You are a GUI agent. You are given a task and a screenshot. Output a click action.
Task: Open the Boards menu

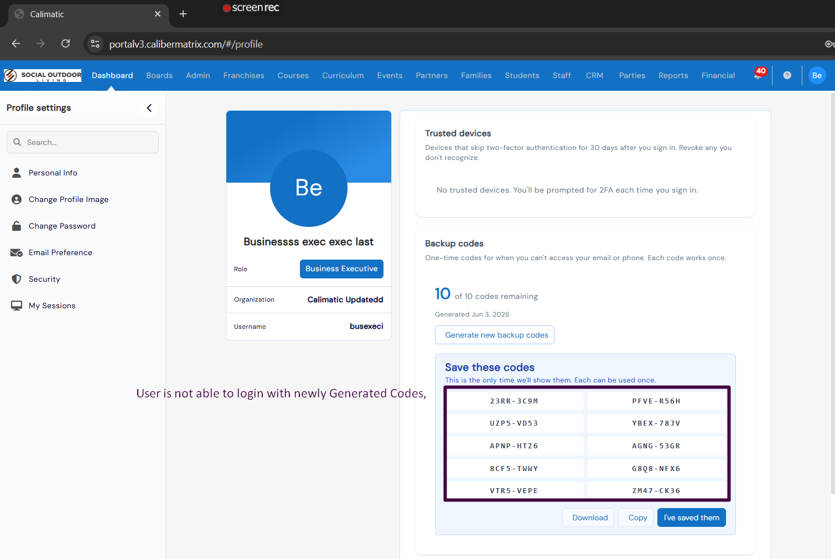coord(159,75)
